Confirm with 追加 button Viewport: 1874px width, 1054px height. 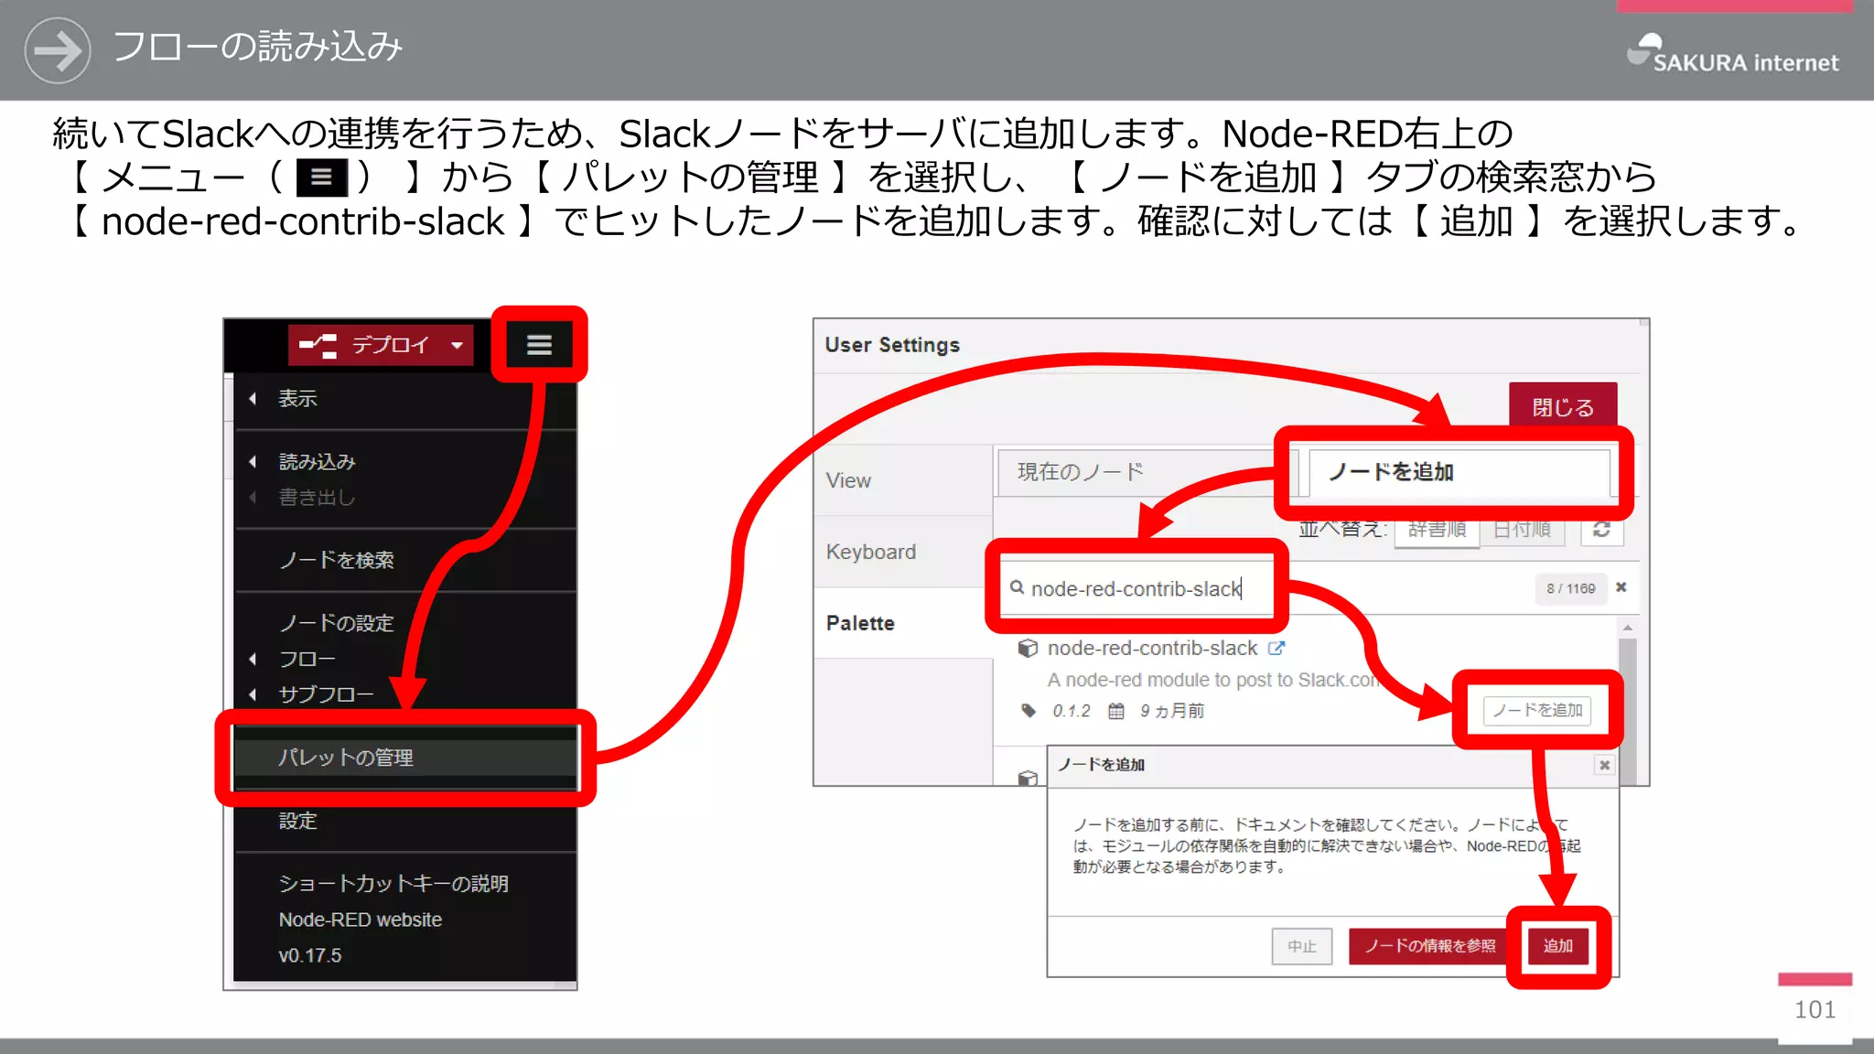(x=1557, y=946)
